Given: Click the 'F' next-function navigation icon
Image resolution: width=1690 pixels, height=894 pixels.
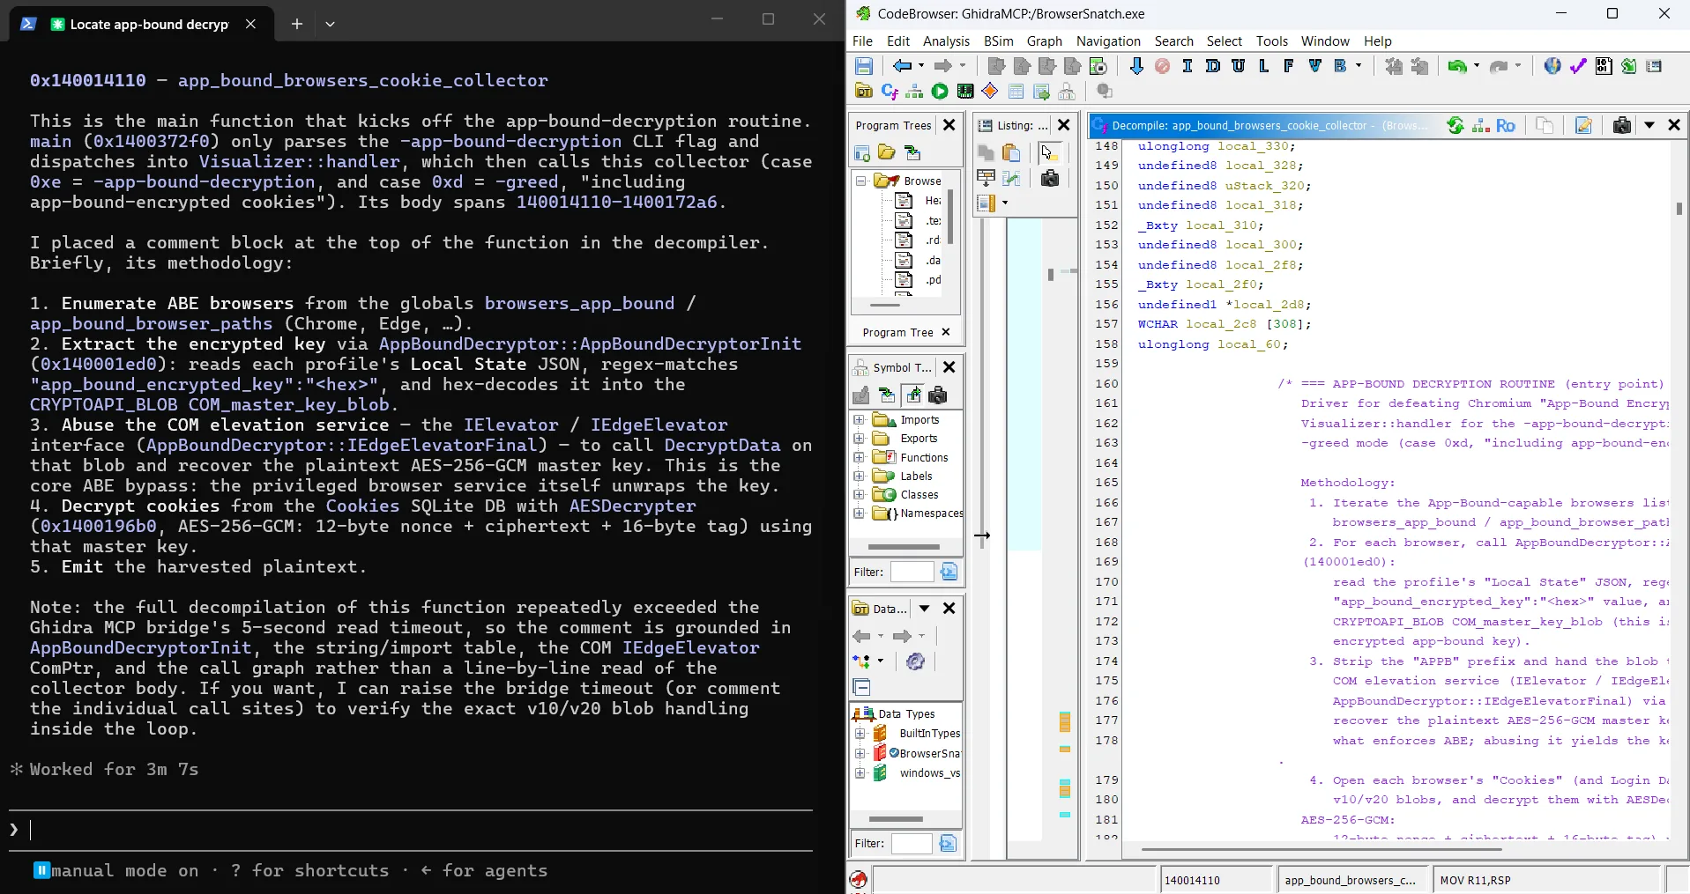Looking at the screenshot, I should click(1289, 66).
